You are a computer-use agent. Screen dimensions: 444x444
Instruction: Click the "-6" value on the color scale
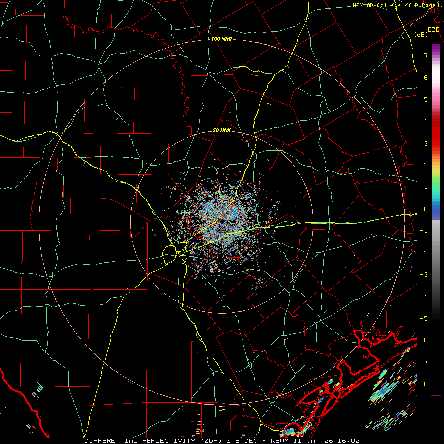(x=424, y=340)
